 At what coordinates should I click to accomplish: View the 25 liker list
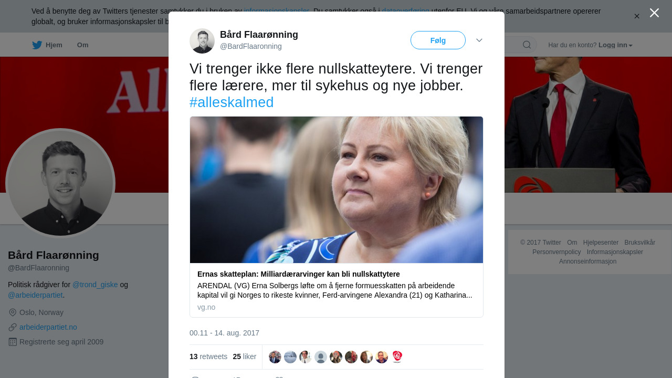(245, 356)
